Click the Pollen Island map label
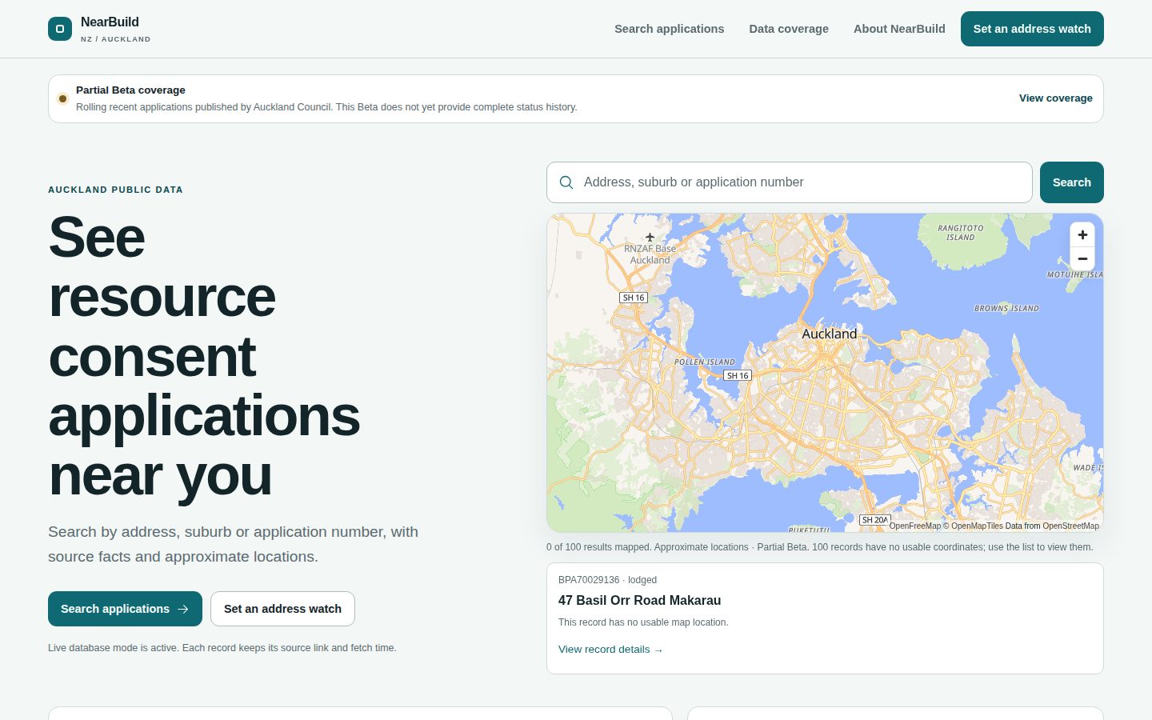The image size is (1152, 720). (704, 362)
